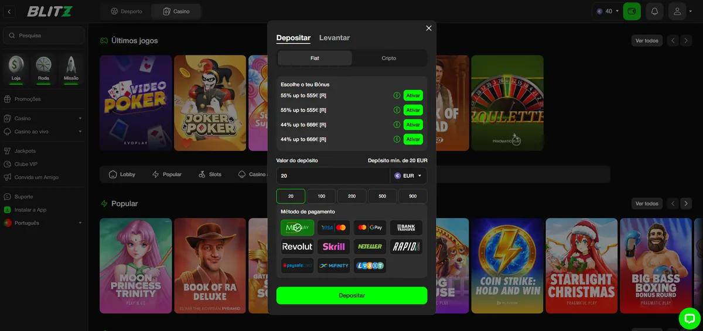Select the Slots category tab
The height and width of the screenshot is (331, 703).
click(x=210, y=174)
